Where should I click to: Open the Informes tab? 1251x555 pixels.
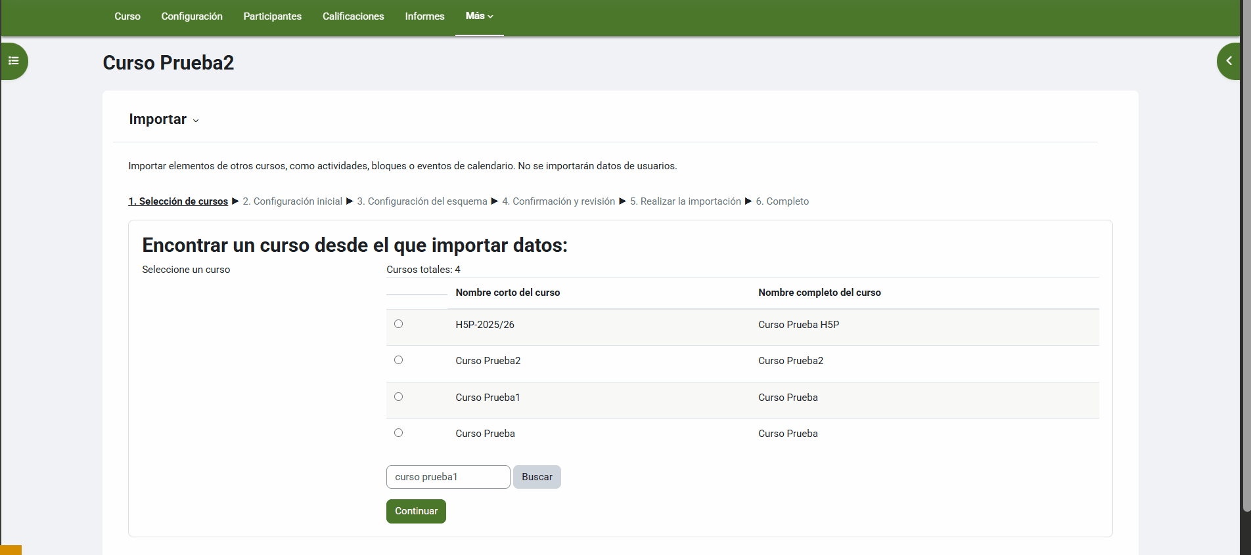pyautogui.click(x=424, y=16)
